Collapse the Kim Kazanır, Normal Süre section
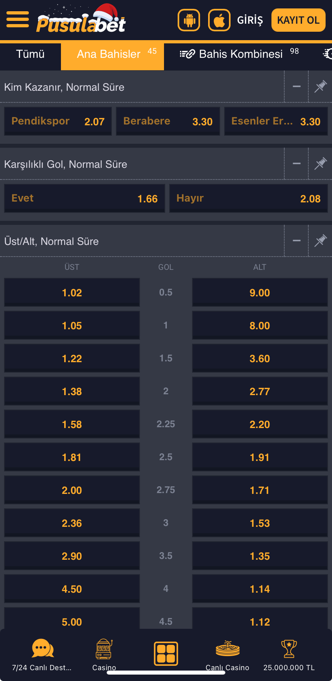Image resolution: width=332 pixels, height=681 pixels. (x=296, y=86)
